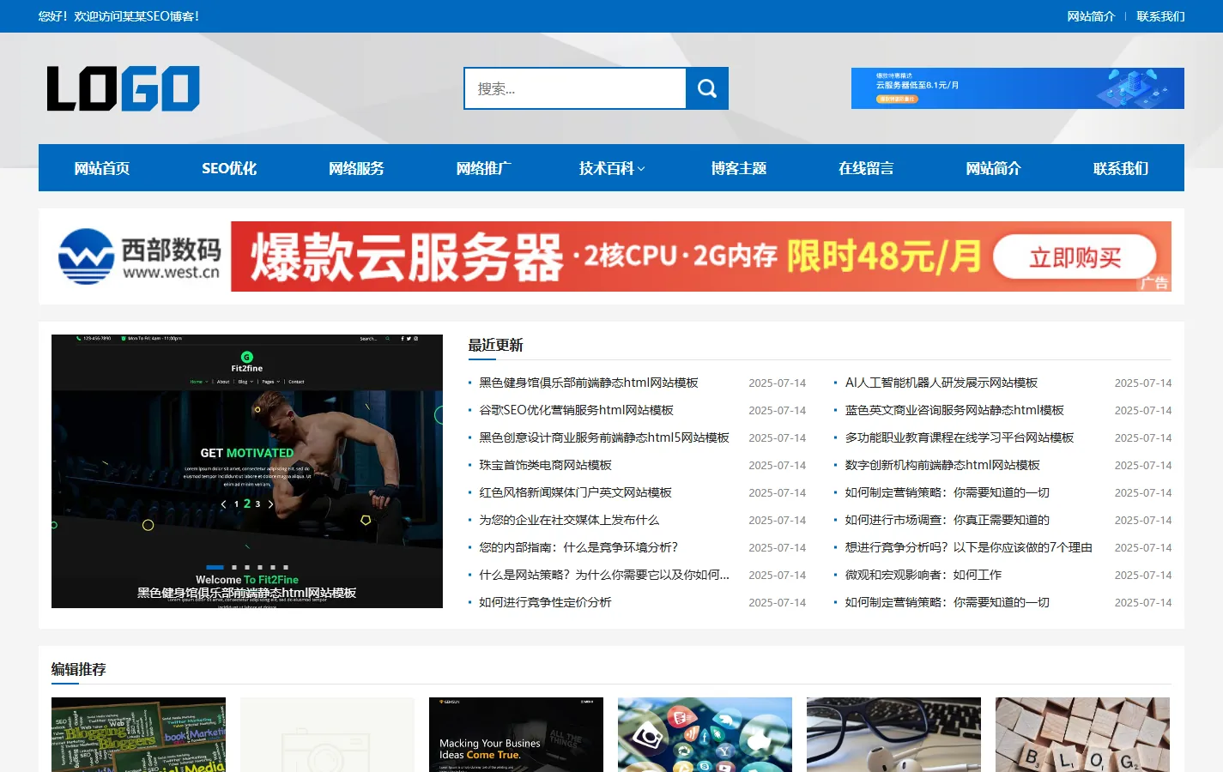Open the camera placeholder thumbnail in 编辑推荐

pos(327,734)
